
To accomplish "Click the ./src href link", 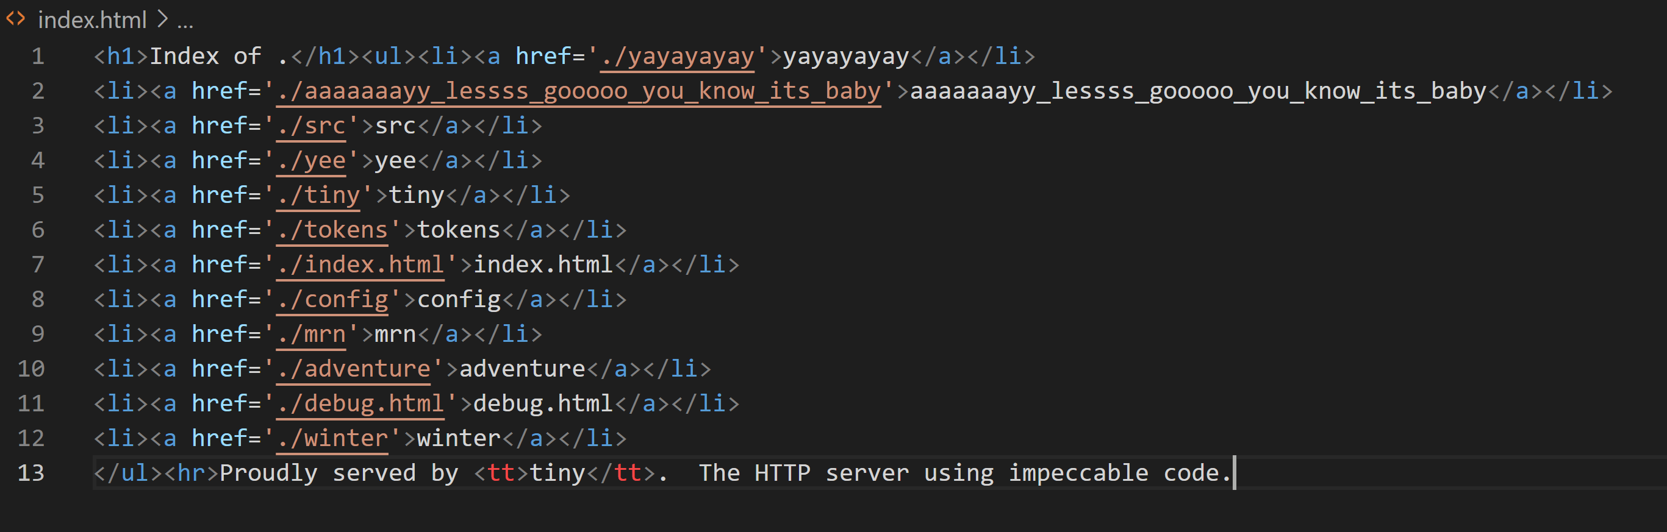I will coord(312,126).
